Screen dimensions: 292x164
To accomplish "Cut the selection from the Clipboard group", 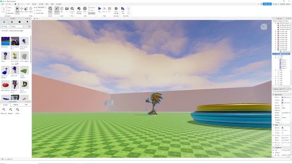I will pyautogui.click(x=8, y=10).
